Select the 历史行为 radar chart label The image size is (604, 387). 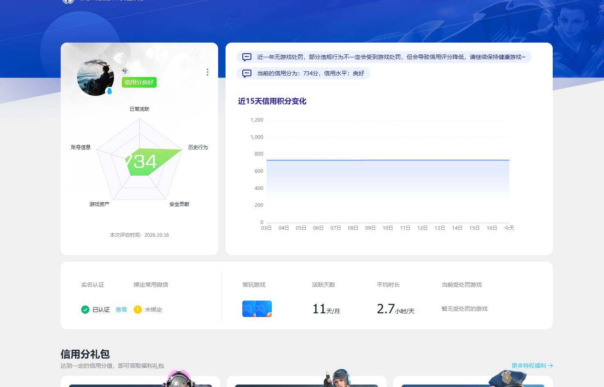point(198,147)
